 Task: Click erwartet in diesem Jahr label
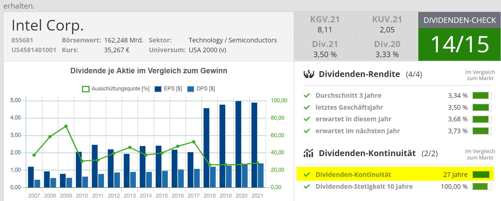tap(353, 119)
